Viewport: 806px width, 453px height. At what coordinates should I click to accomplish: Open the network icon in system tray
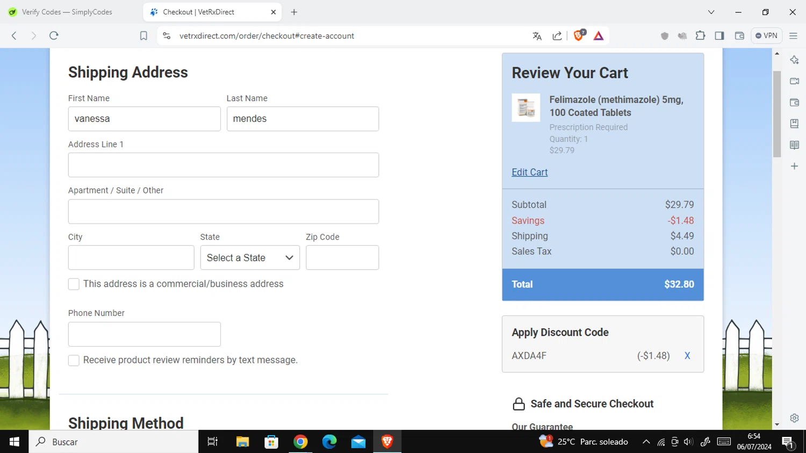tap(661, 442)
